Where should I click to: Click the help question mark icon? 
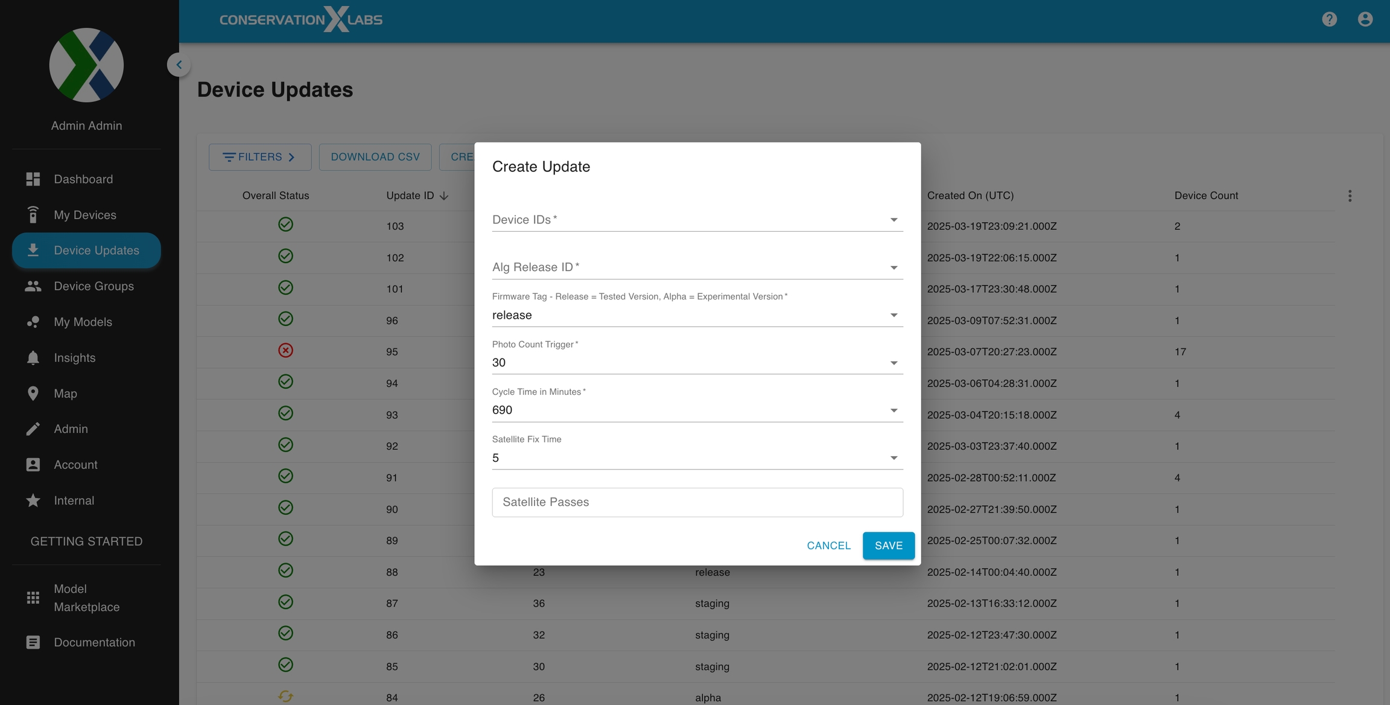(x=1329, y=19)
